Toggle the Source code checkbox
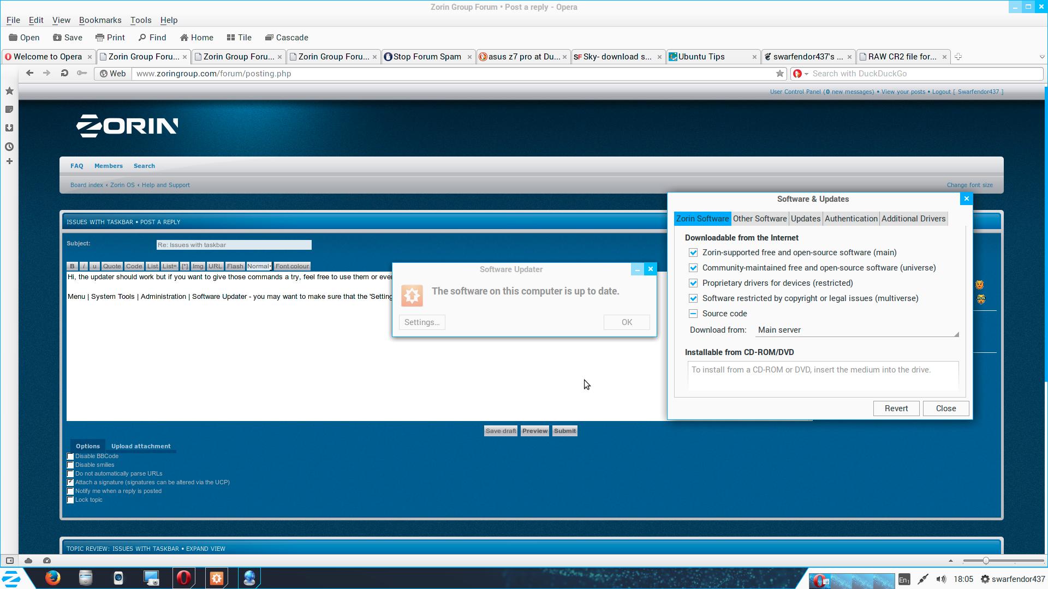Viewport: 1048px width, 589px height. coord(693,314)
